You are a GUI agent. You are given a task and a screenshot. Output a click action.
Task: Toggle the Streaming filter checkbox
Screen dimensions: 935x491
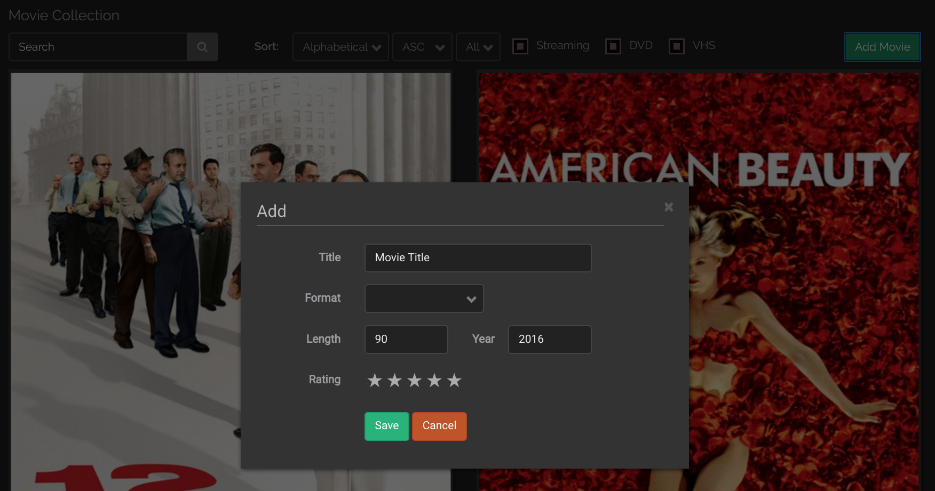520,46
